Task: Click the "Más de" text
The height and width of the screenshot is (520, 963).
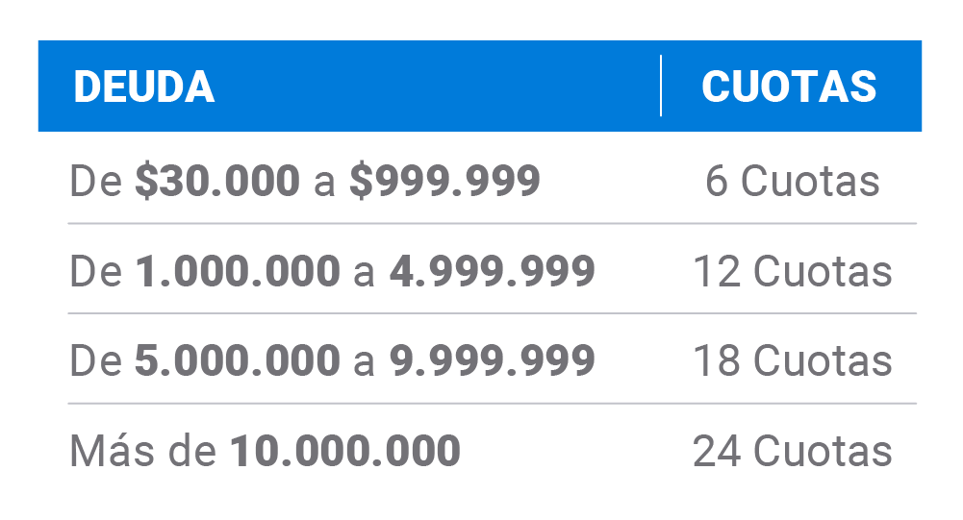Action: point(143,451)
